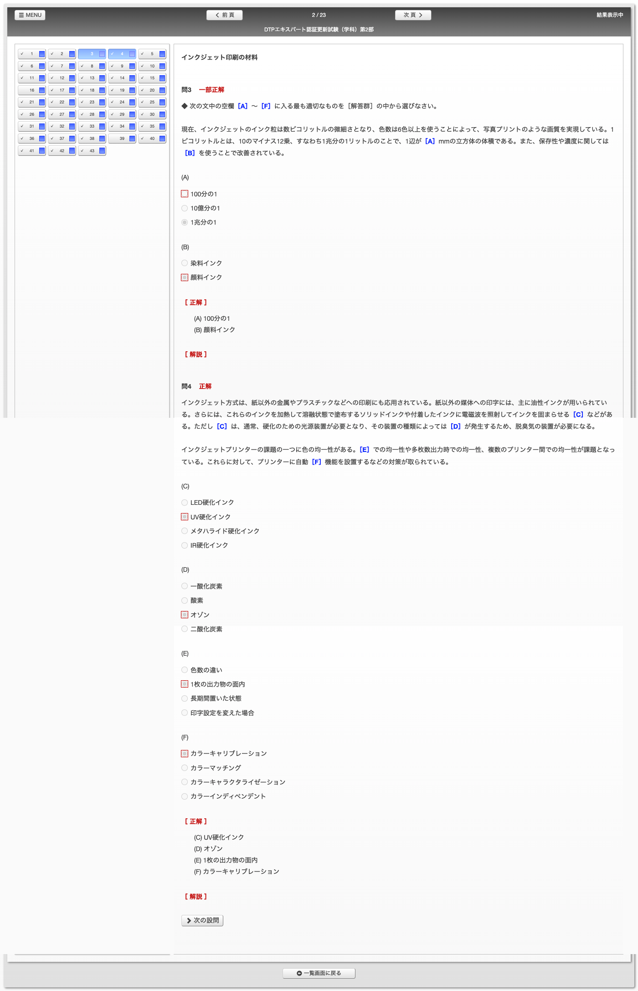Screen dimensions: 638x991
Task: Click the 次の設問 arrow button
Action: [x=202, y=920]
